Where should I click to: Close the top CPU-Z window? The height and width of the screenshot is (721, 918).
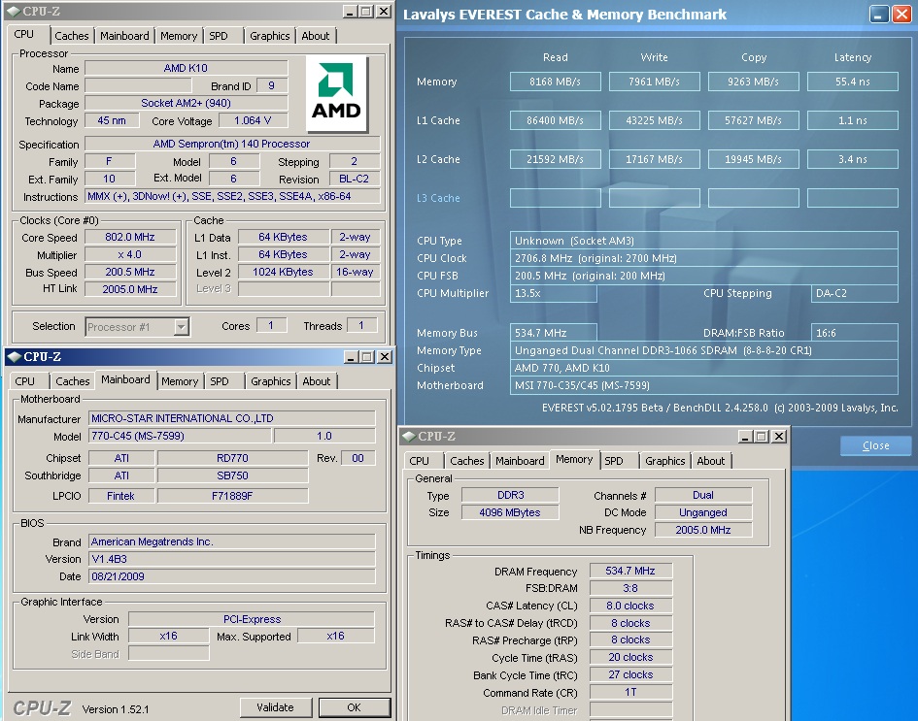[384, 11]
